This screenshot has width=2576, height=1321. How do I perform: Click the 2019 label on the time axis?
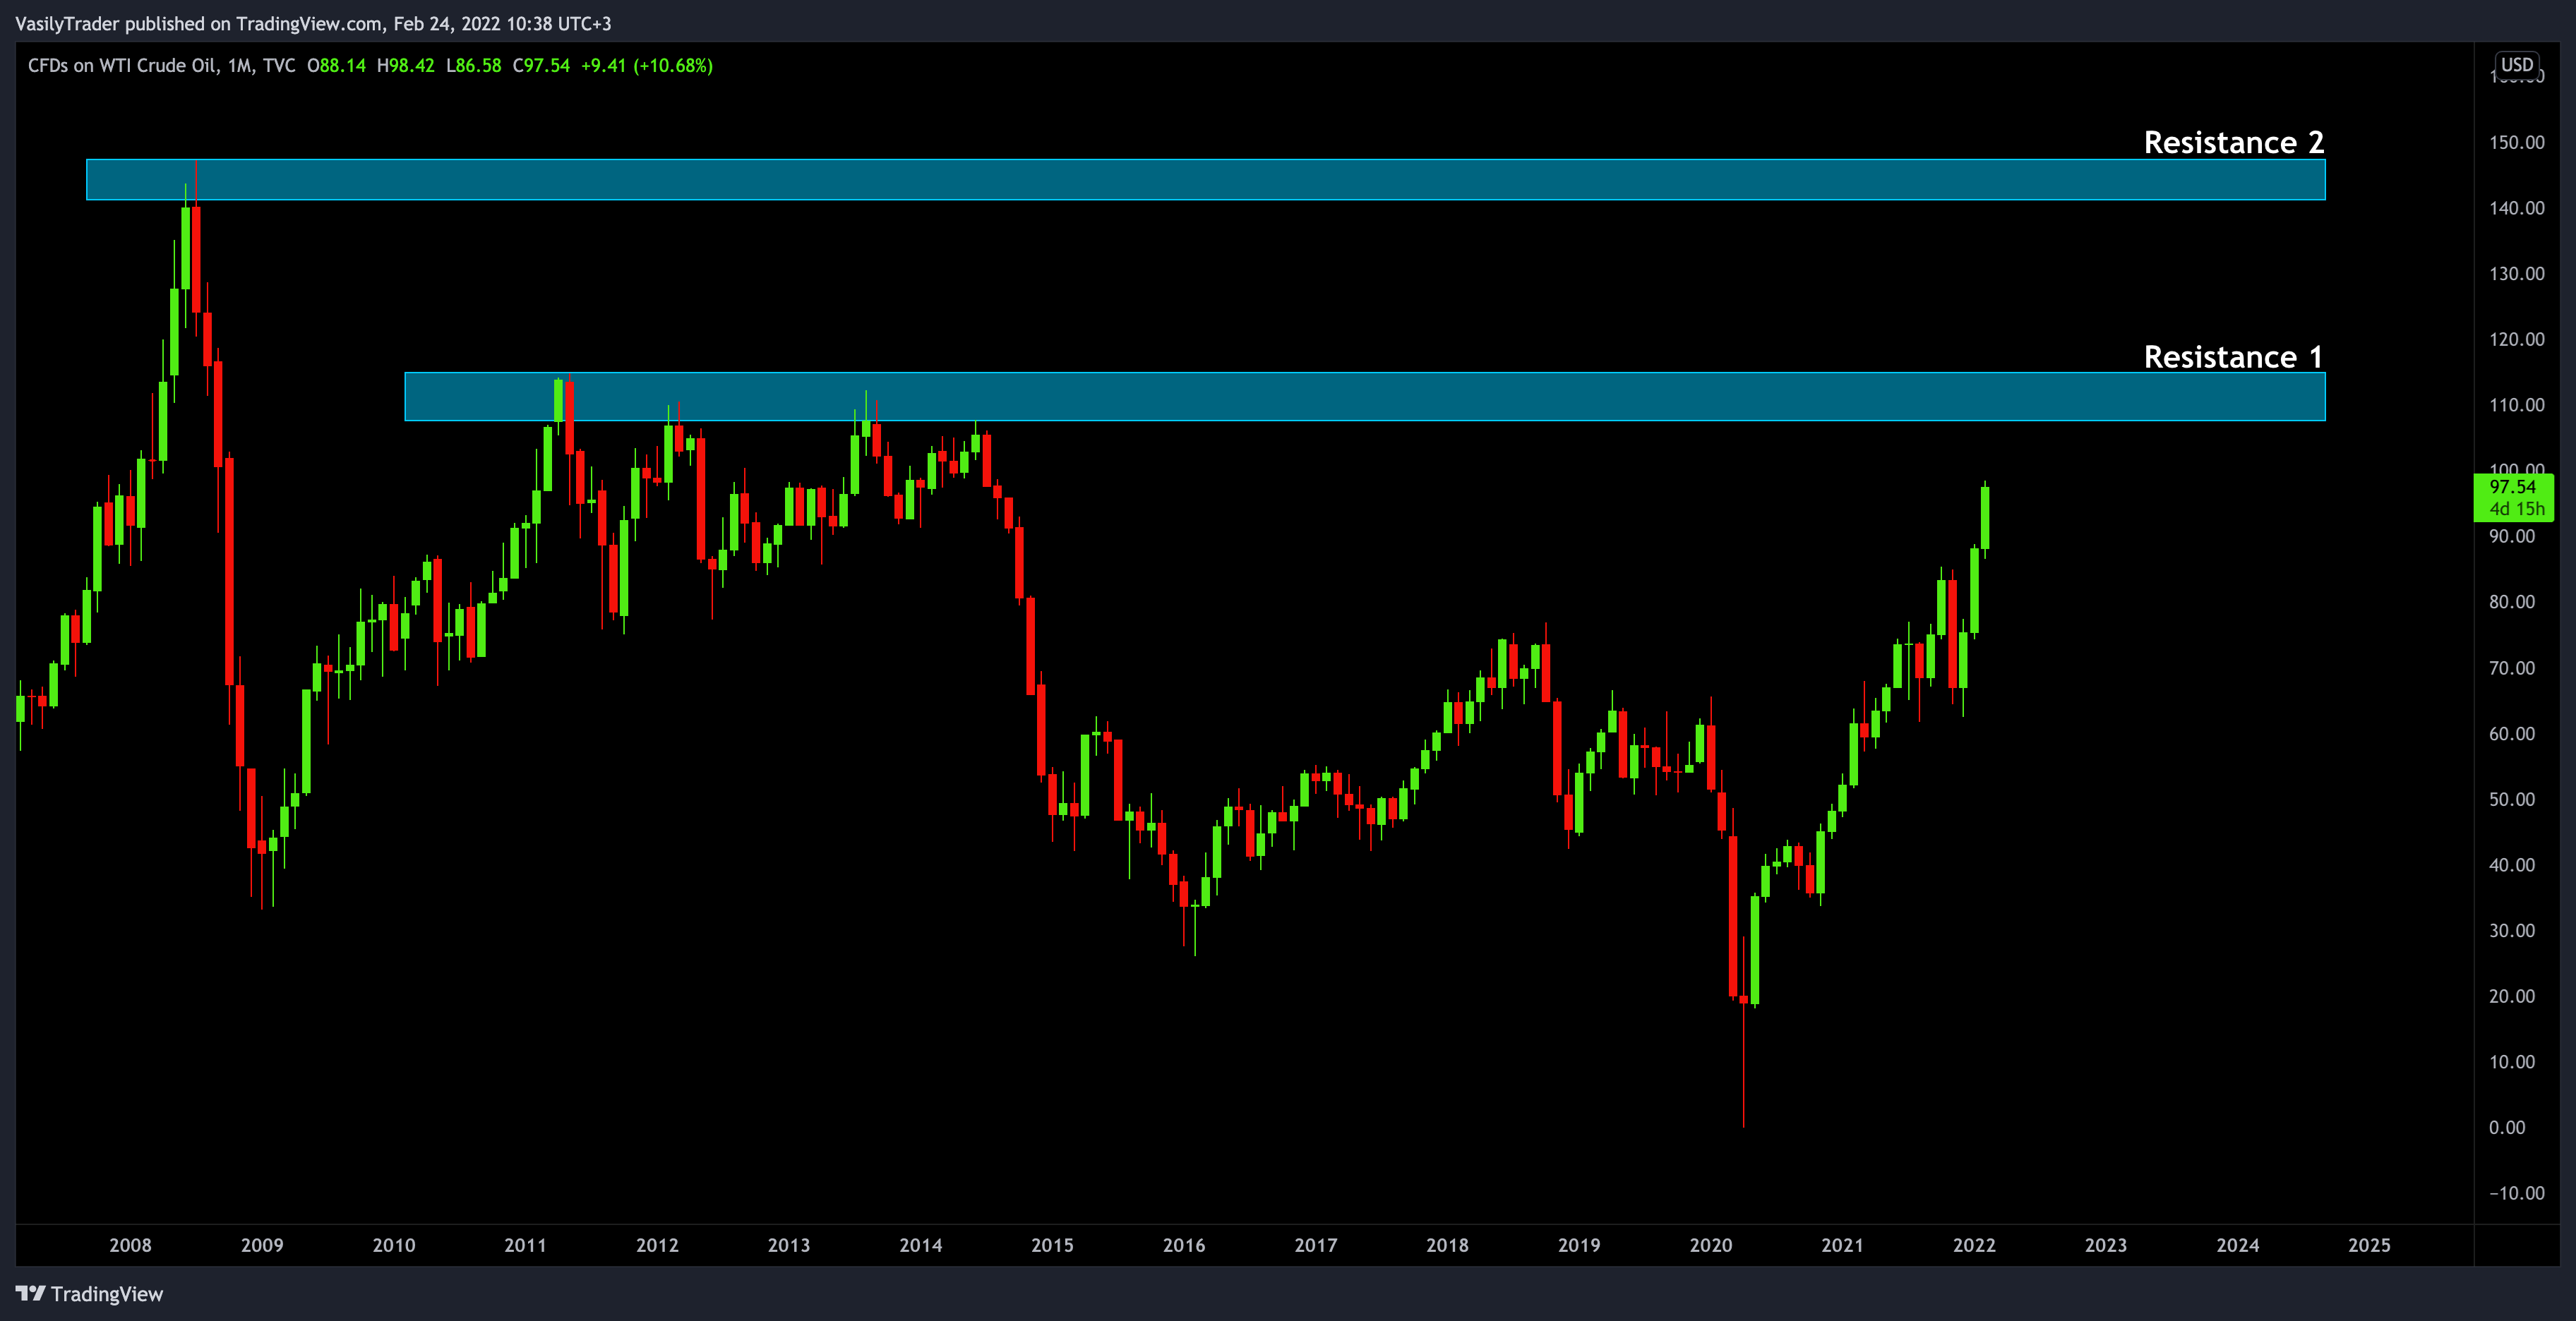pos(1579,1245)
